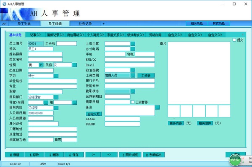Viewport: 252px width, 167px height.
Task: Switch to 业务记录 tab
Action: click(x=85, y=24)
